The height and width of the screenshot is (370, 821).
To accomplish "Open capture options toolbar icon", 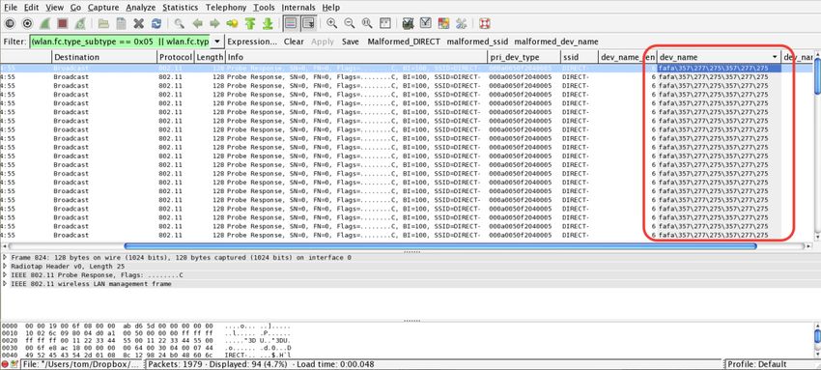I will tap(28, 23).
